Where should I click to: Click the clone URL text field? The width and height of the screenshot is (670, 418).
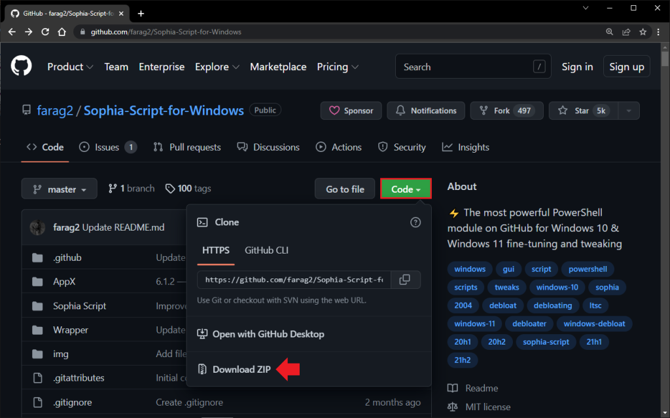[294, 280]
